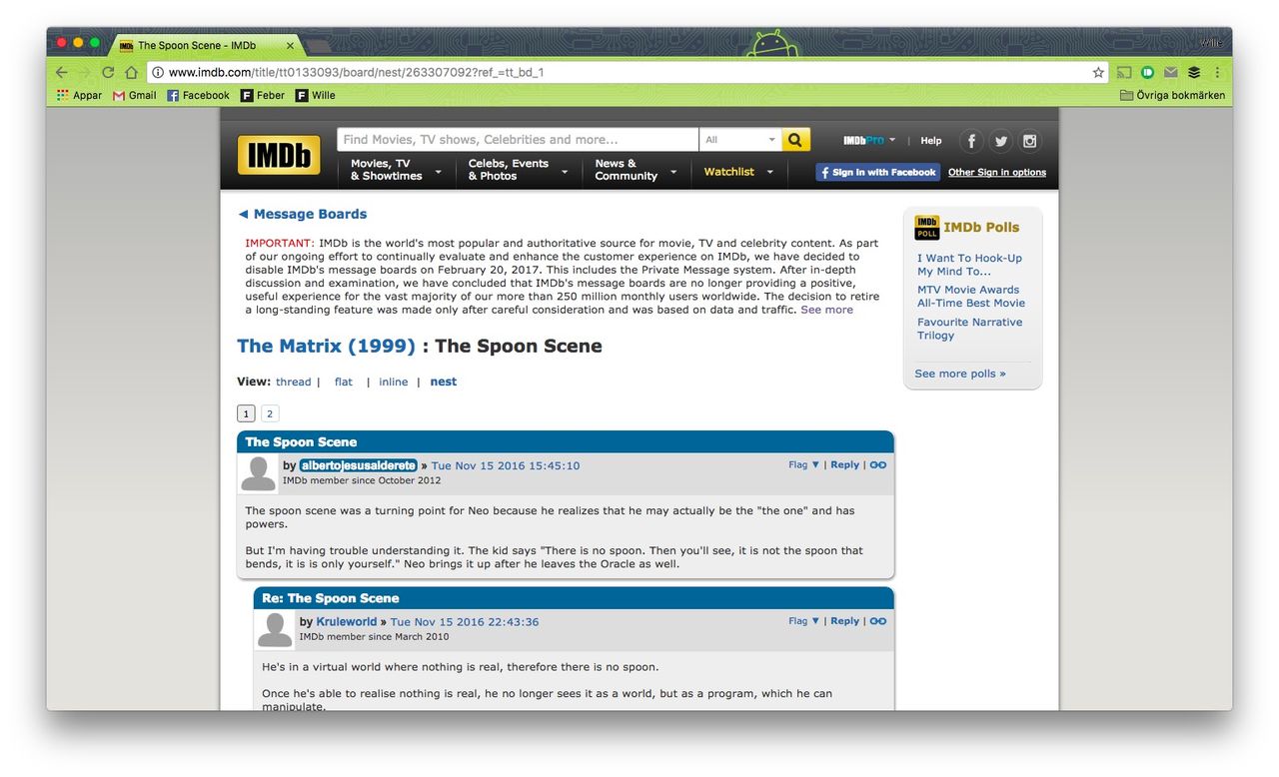Open the Tue Nov 15 2016 22:43:36 timestamp
This screenshot has height=777, width=1279.
(465, 621)
